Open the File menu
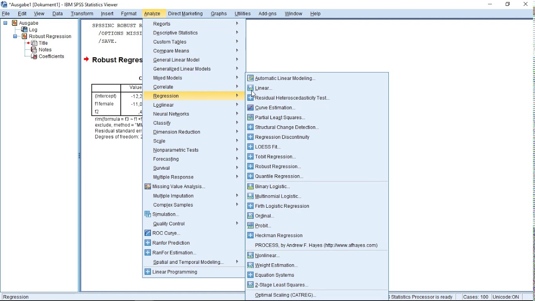Image resolution: width=535 pixels, height=301 pixels. tap(6, 14)
